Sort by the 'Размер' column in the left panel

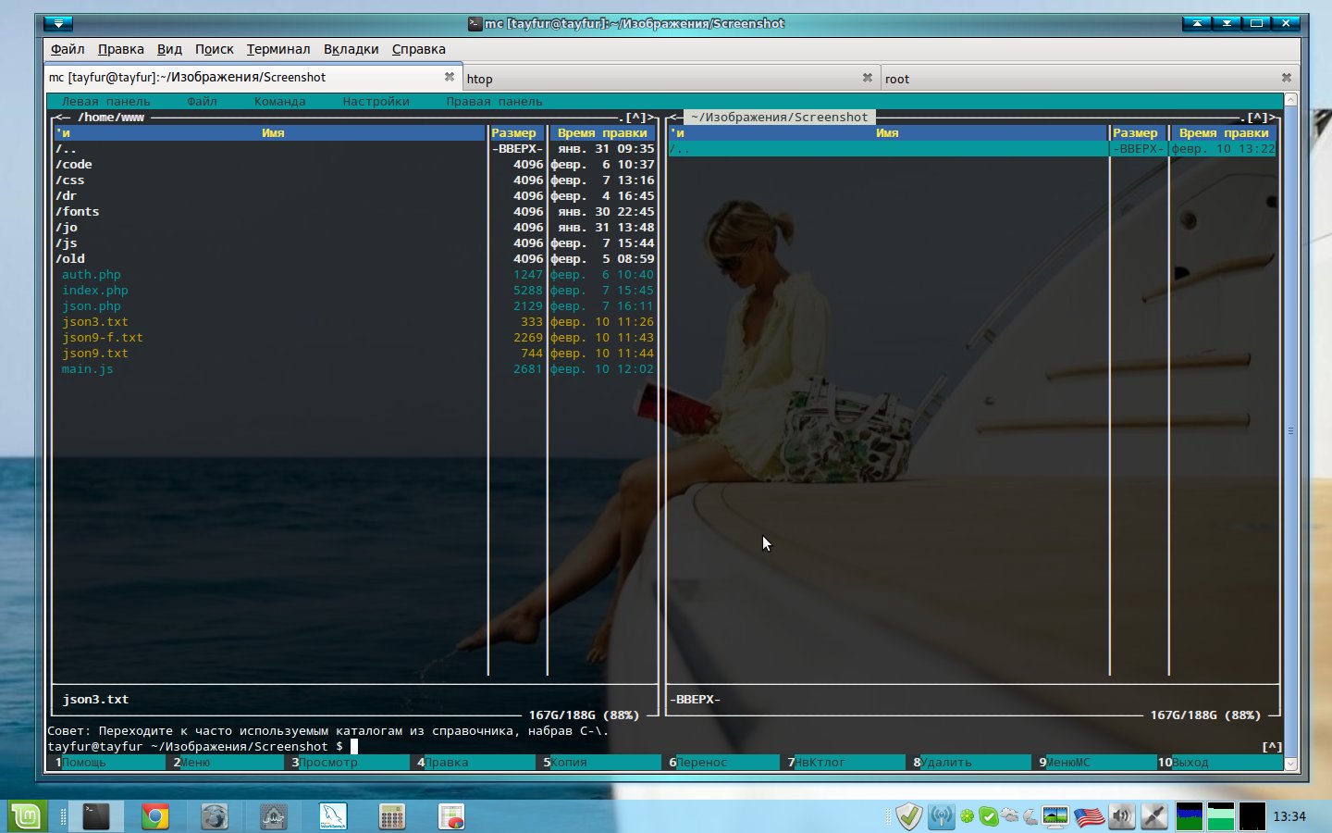(514, 133)
